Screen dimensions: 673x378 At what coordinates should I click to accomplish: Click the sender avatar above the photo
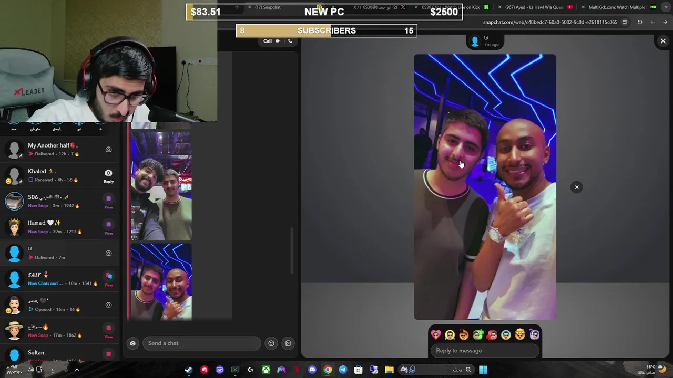click(x=475, y=41)
